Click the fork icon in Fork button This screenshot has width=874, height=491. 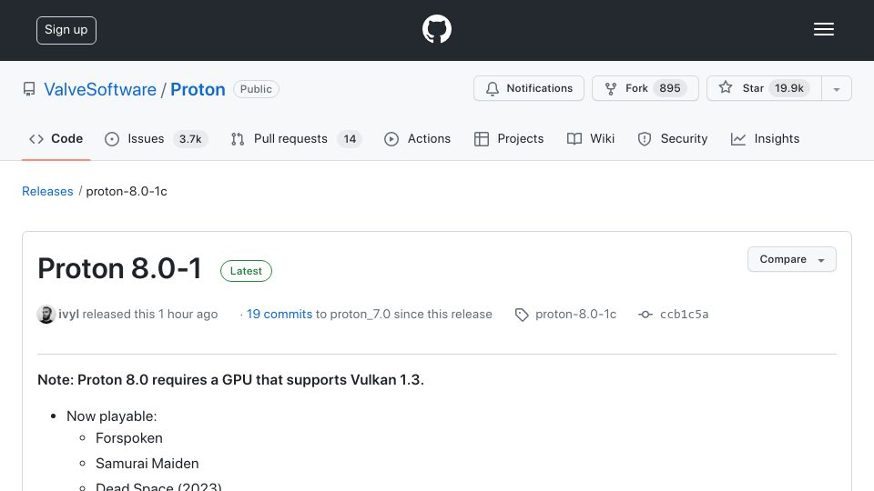(x=611, y=89)
